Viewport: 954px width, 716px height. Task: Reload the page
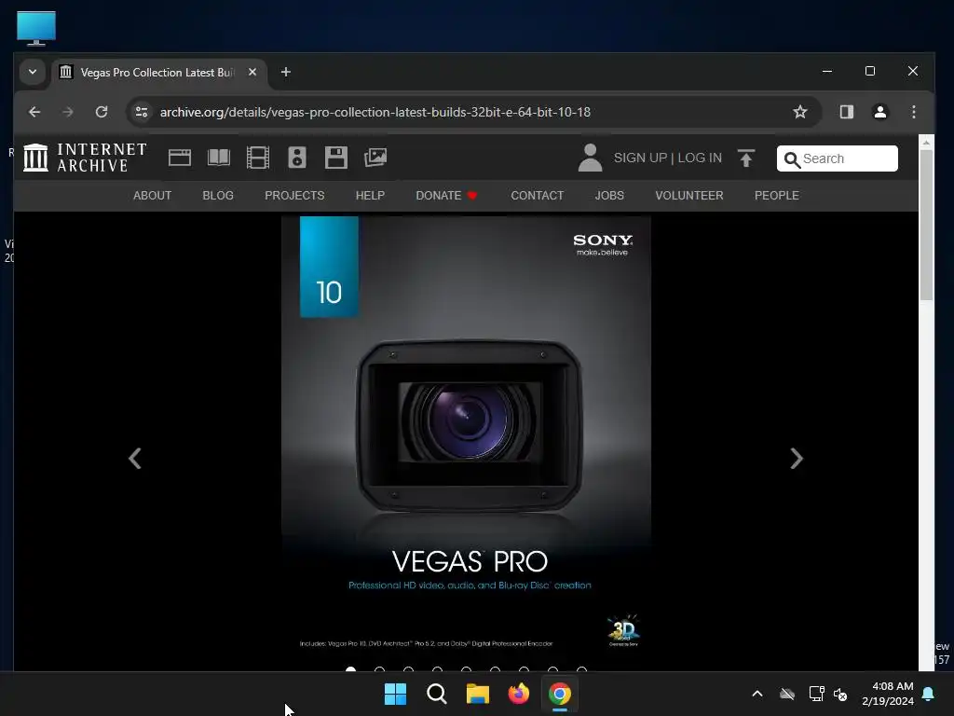pos(102,112)
